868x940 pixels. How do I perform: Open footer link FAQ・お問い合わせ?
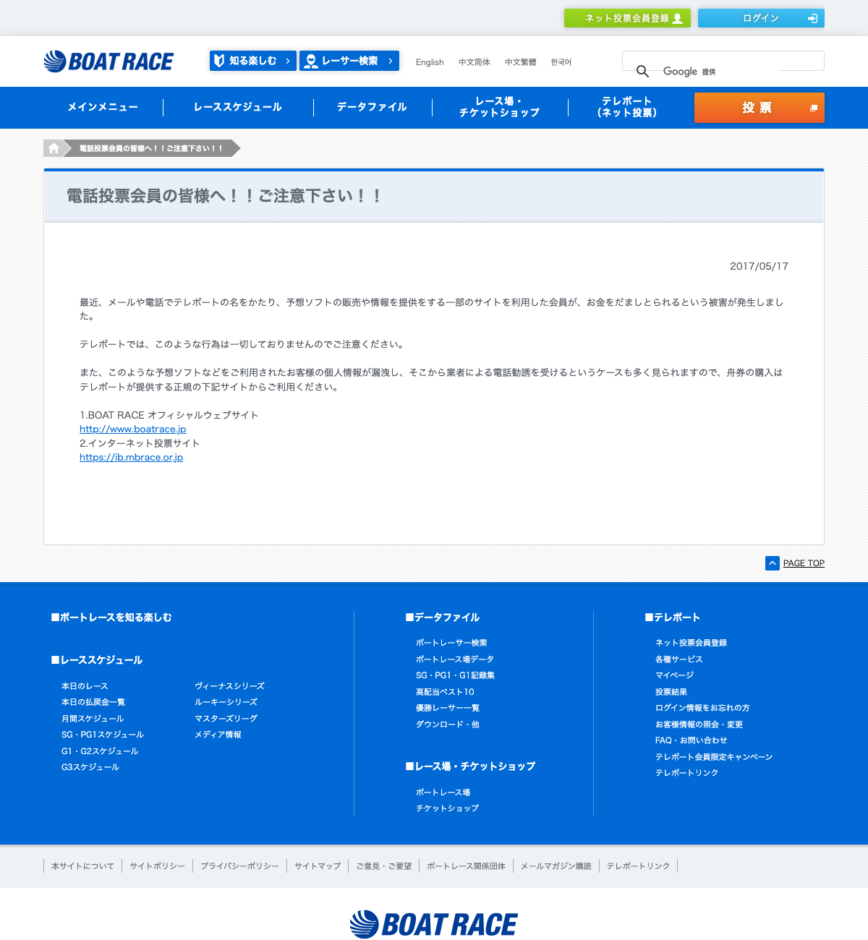692,740
